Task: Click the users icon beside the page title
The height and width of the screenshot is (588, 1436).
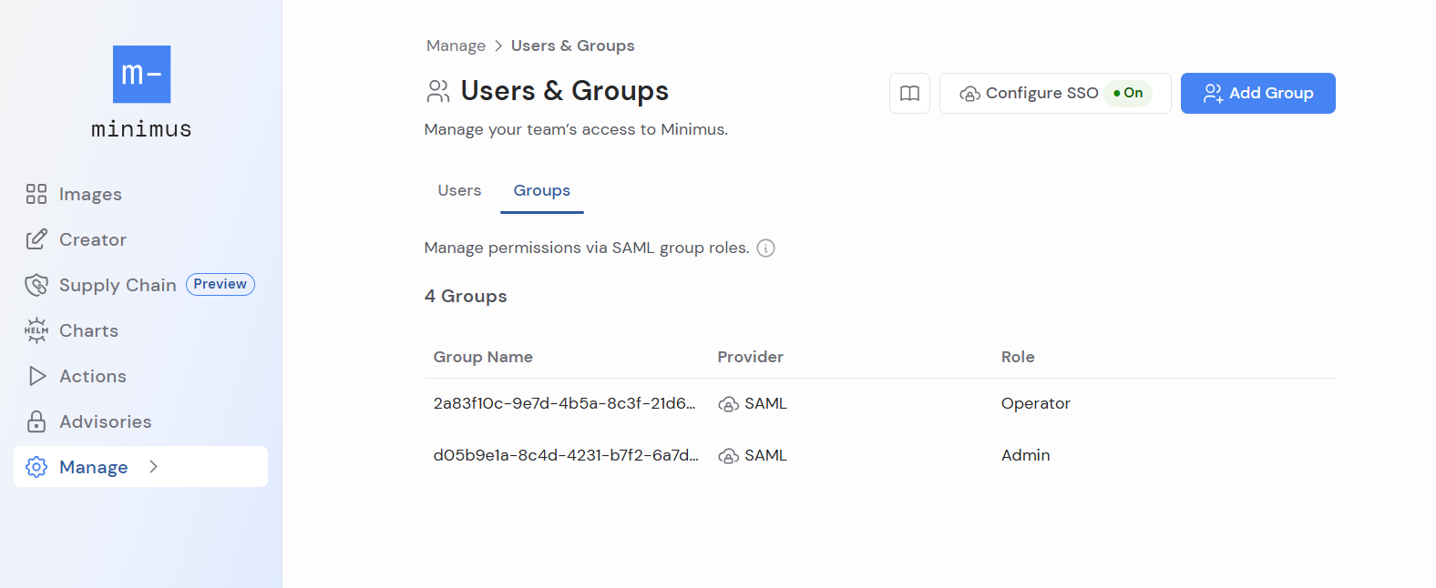Action: coord(438,91)
